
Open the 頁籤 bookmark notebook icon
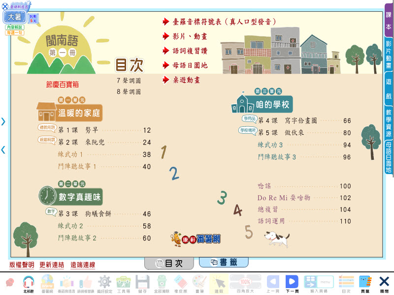(364, 282)
